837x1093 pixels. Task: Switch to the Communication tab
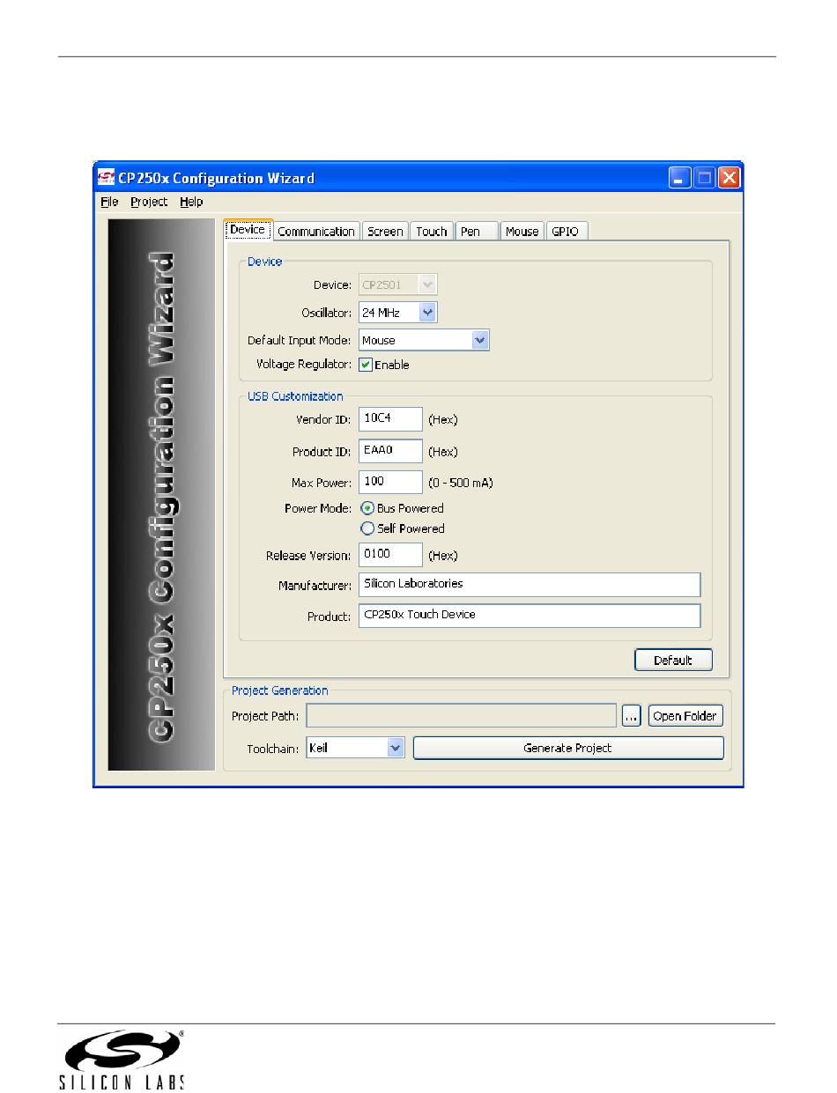316,232
